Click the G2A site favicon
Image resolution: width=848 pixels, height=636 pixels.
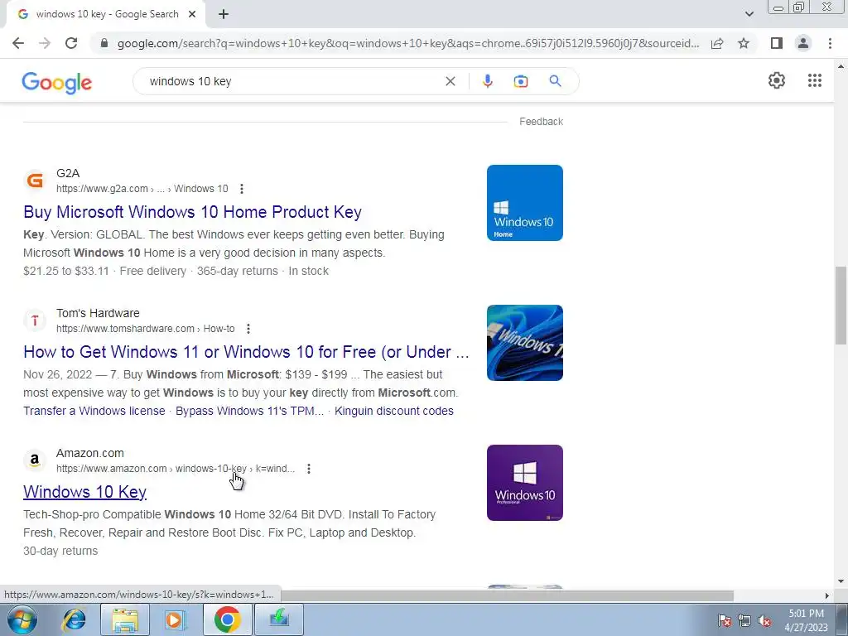tap(35, 181)
